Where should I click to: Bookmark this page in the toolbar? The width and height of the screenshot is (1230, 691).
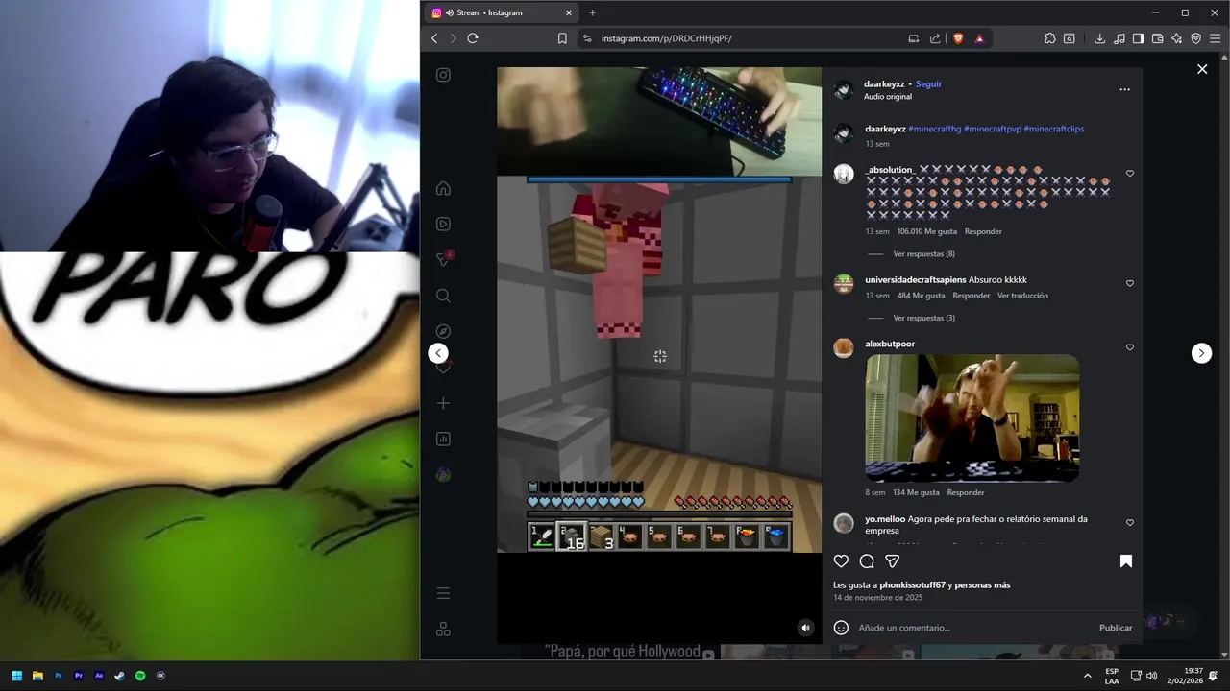[x=562, y=38]
